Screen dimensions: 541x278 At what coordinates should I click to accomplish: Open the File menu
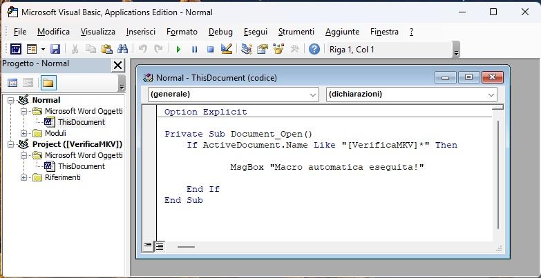(20, 32)
